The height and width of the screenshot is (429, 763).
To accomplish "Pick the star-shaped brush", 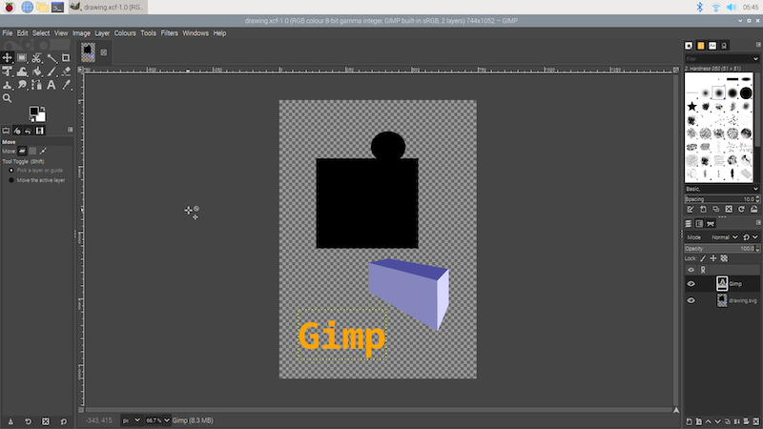I will click(692, 107).
